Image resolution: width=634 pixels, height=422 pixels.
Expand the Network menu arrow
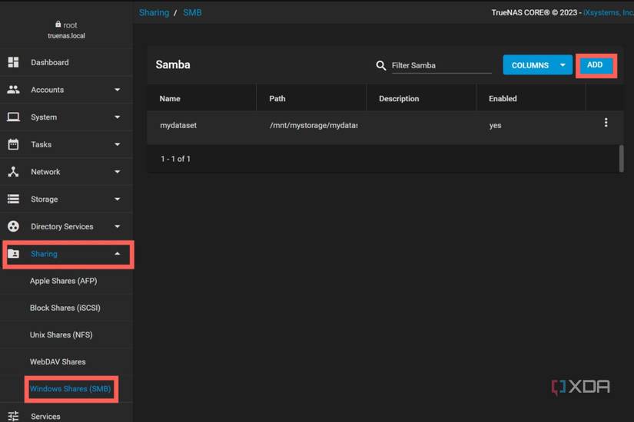(x=118, y=172)
